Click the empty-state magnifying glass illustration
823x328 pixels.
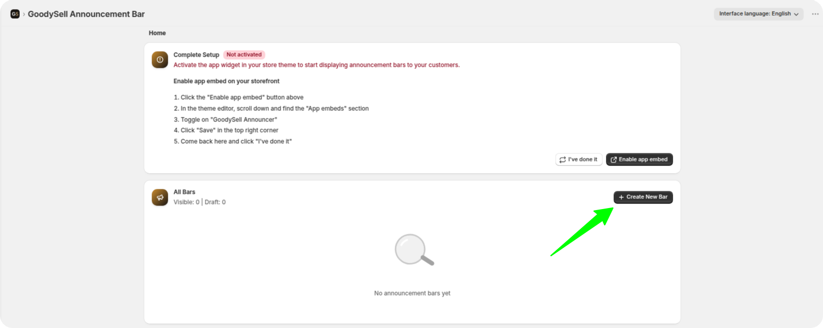point(414,250)
